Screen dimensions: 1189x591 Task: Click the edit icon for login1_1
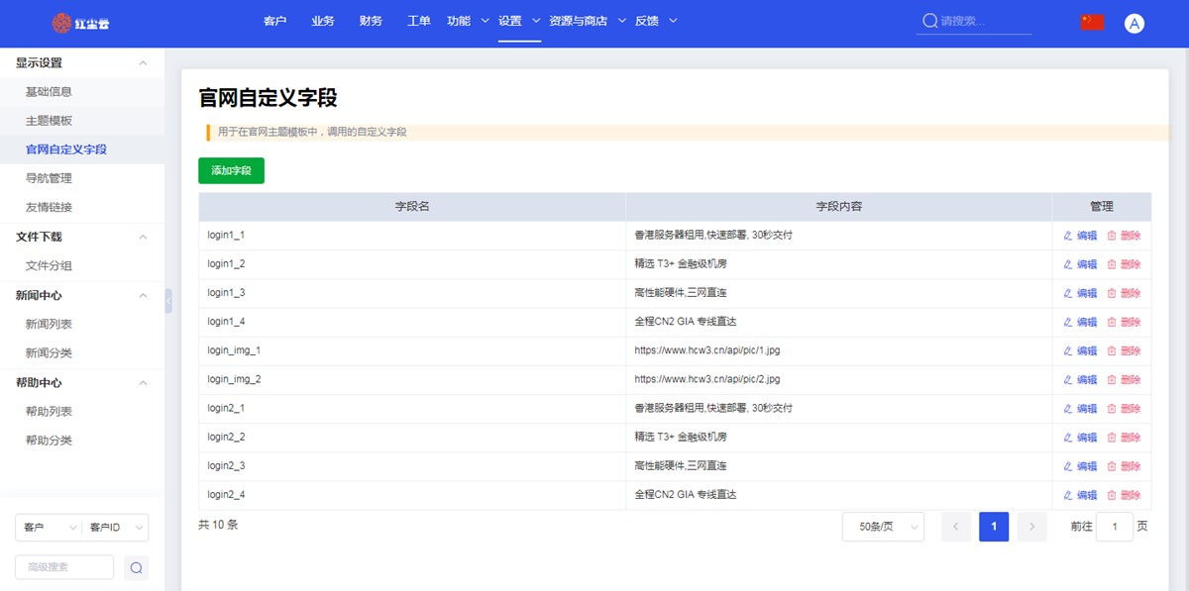click(x=1068, y=236)
